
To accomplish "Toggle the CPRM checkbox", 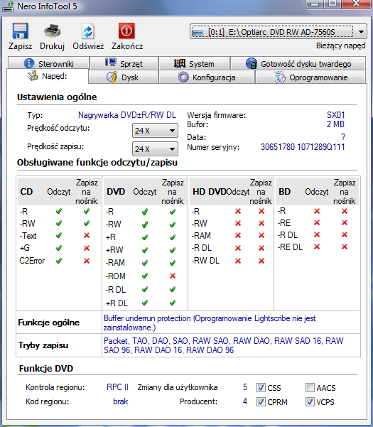I will click(261, 401).
